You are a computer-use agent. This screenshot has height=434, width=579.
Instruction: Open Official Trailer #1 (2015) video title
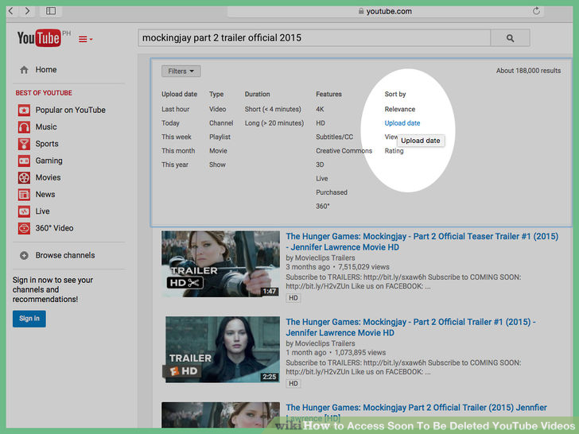410,327
